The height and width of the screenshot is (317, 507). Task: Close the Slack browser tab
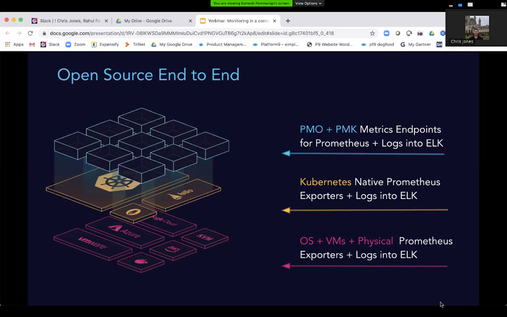click(x=106, y=21)
